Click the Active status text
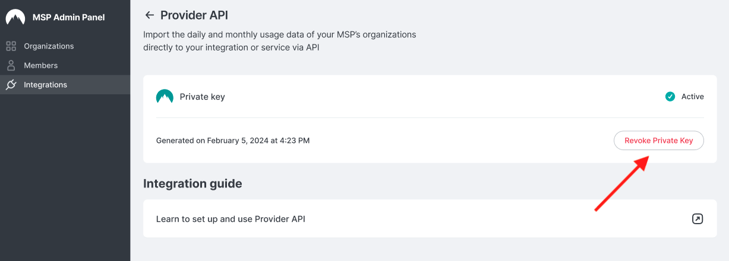 [693, 97]
